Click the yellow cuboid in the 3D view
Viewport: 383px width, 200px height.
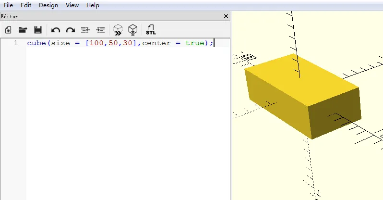click(303, 96)
